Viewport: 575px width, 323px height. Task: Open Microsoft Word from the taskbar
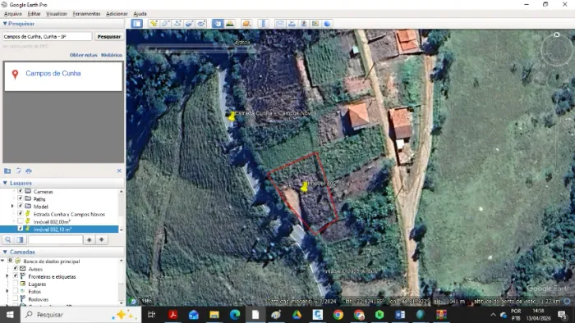(x=400, y=315)
